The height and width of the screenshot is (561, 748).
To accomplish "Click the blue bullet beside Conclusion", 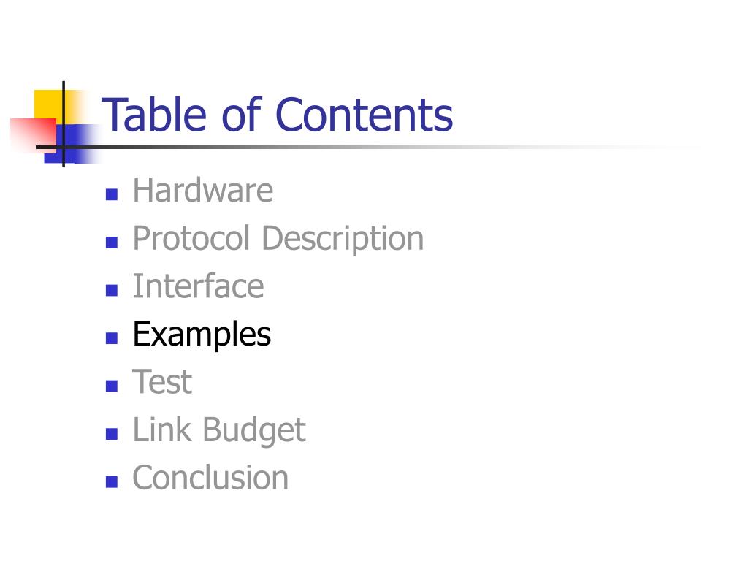I will pyautogui.click(x=112, y=482).
